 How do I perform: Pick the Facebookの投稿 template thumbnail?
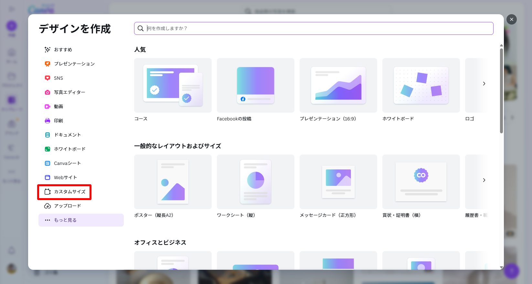[255, 85]
